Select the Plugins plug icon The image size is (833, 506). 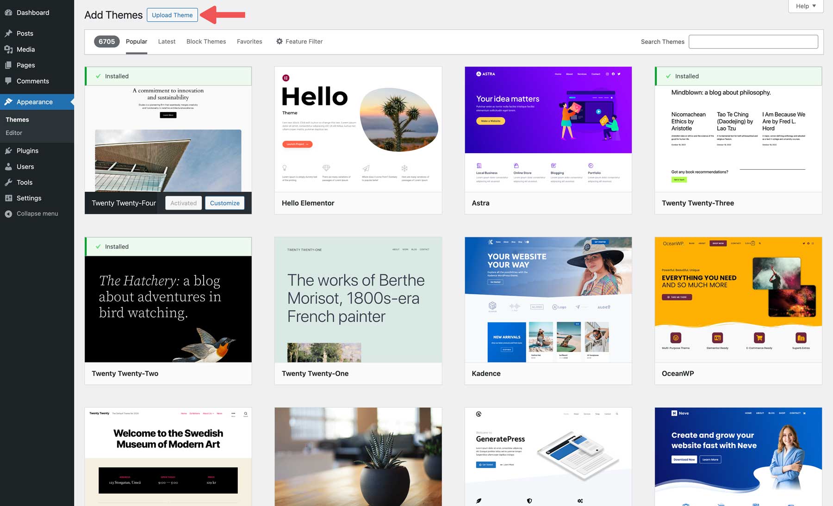click(8, 150)
